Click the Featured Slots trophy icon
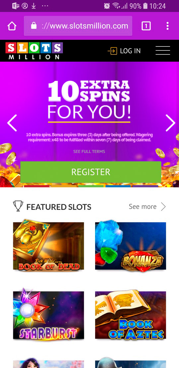 [x=18, y=206]
